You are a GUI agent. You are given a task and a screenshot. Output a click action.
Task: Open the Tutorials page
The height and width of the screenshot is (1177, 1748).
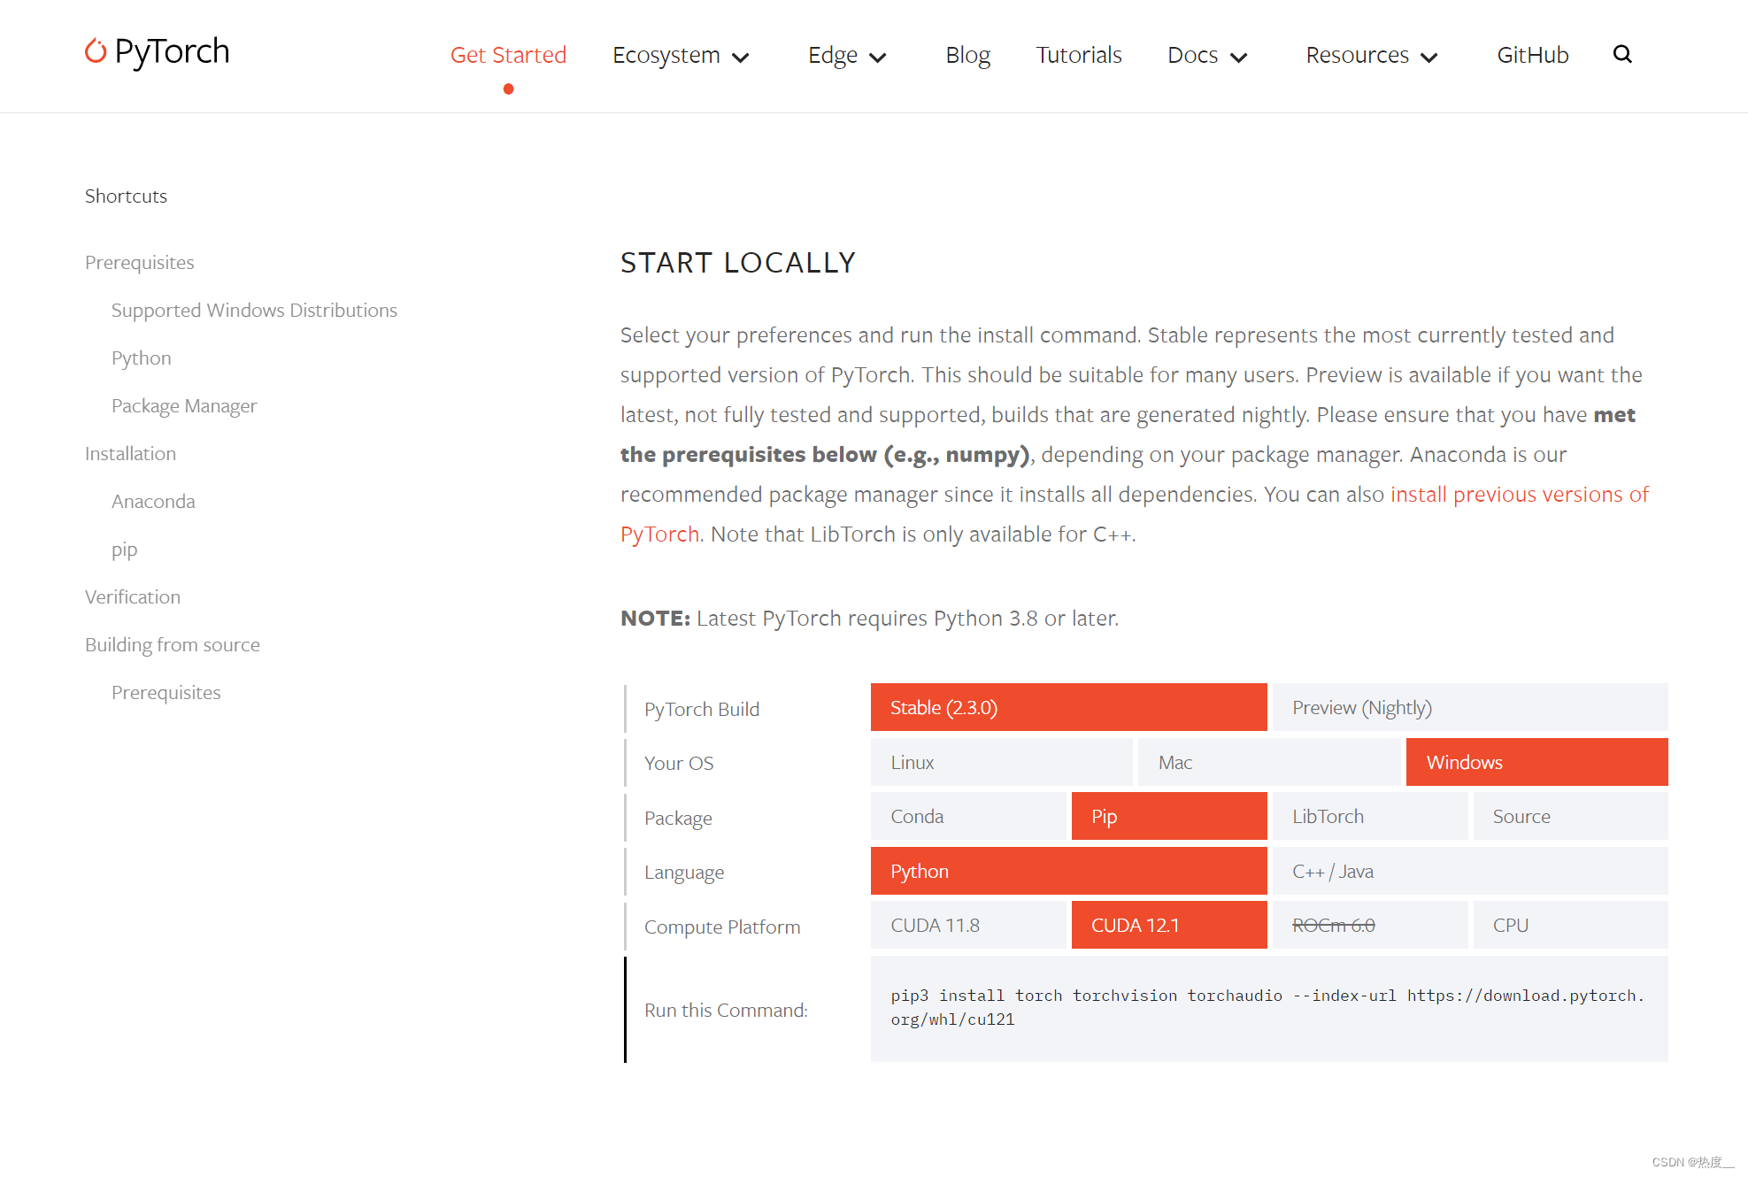[x=1078, y=56]
